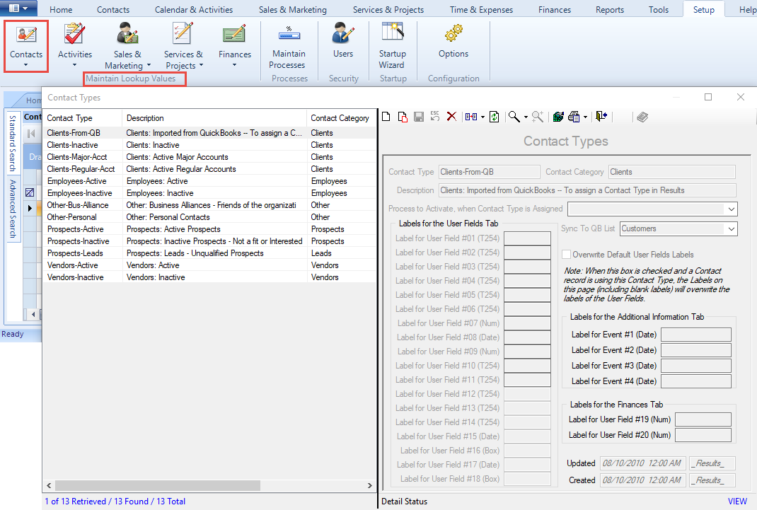757x510 pixels.
Task: Select the Prospects-Leads row in list
Action: (x=74, y=253)
